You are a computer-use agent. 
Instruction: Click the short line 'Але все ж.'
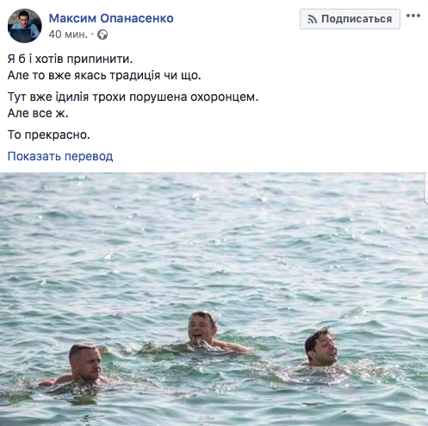tap(38, 113)
